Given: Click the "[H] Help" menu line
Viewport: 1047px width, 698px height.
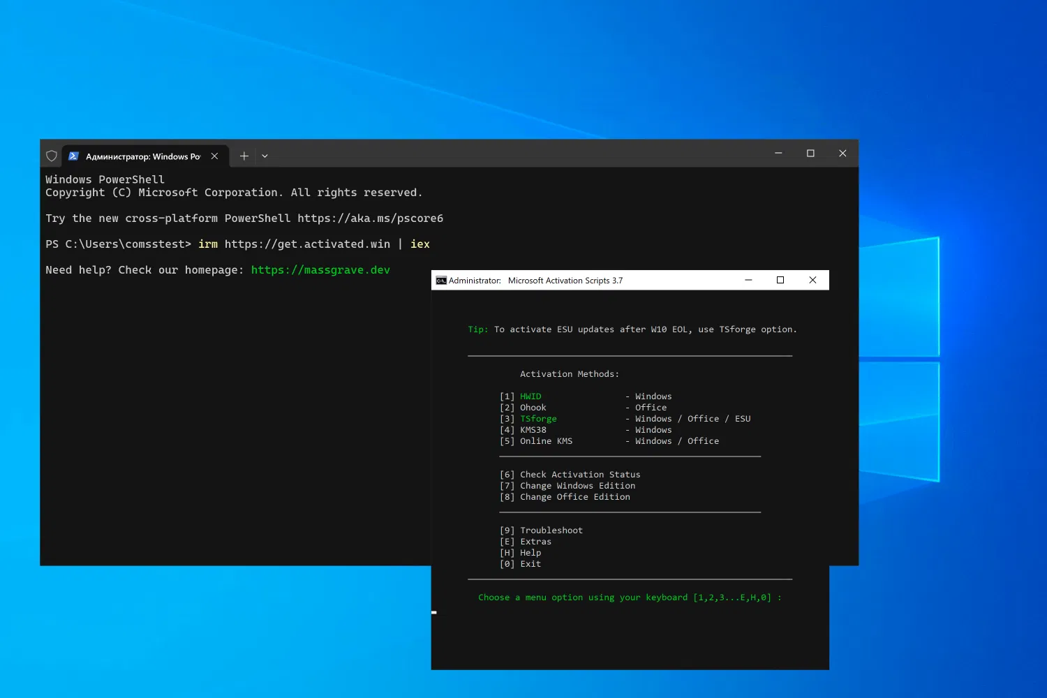Looking at the screenshot, I should click(x=520, y=553).
